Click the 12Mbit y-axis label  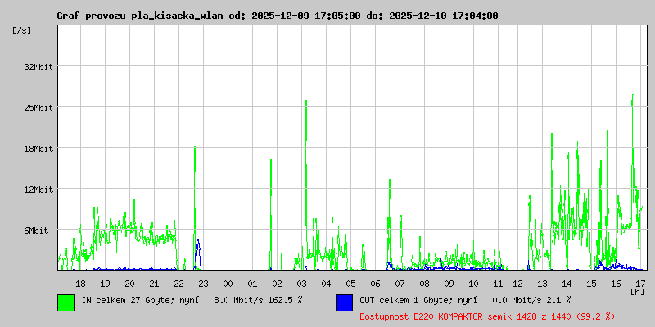coord(38,190)
